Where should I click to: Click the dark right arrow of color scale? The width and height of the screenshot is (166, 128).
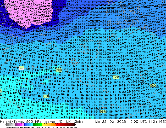pyautogui.click(x=75, y=125)
